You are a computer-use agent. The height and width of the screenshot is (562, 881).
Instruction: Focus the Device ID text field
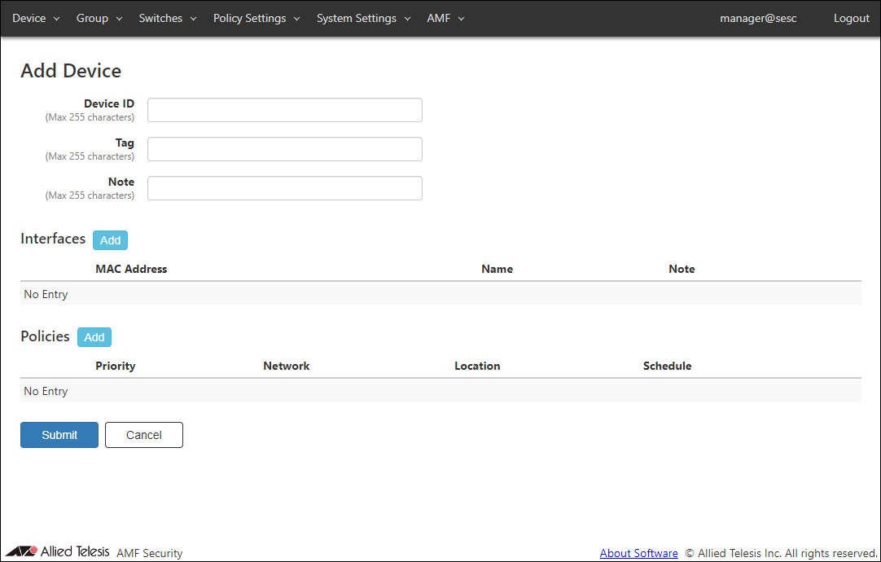pyautogui.click(x=285, y=110)
